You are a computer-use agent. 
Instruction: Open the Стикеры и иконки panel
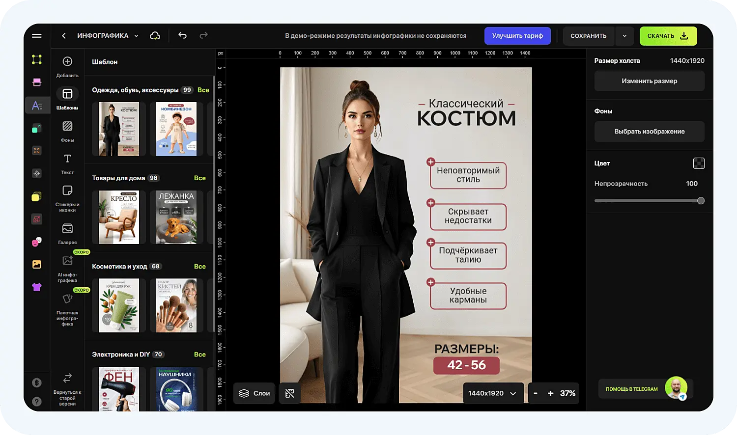point(67,198)
